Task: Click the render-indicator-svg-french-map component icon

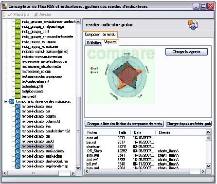Action: tap(18, 166)
